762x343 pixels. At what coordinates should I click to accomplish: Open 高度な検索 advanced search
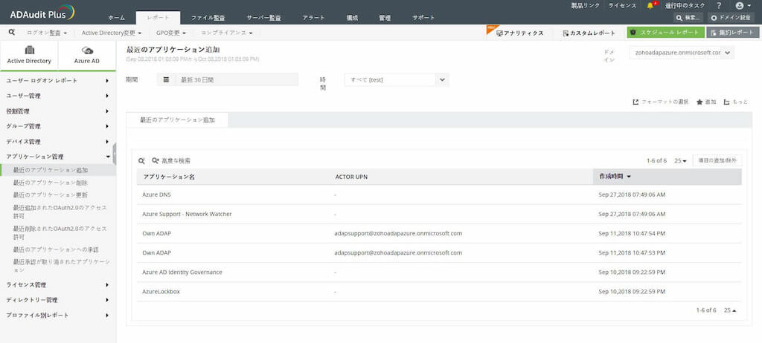[x=171, y=160]
